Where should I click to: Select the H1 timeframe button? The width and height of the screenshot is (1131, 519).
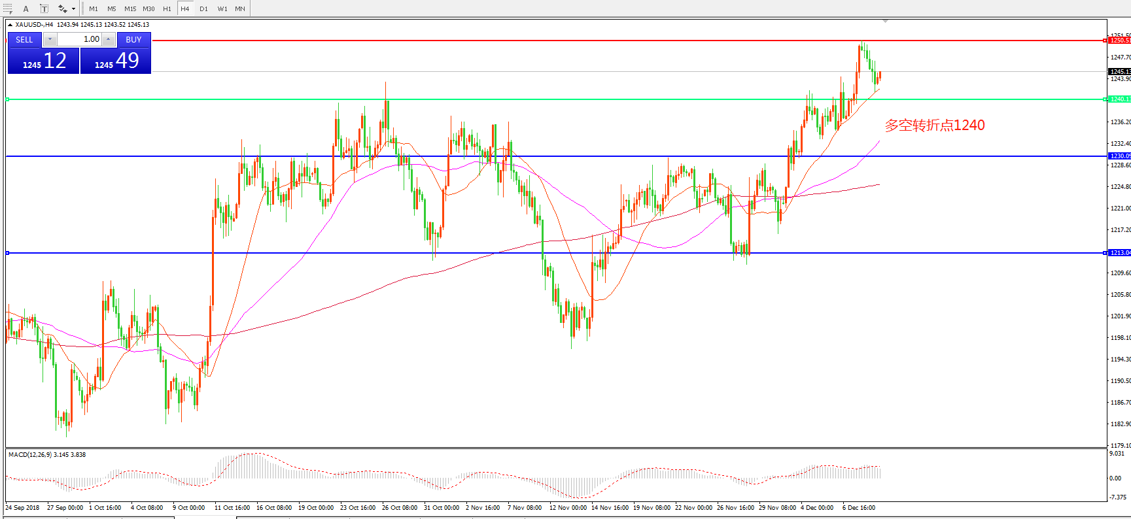point(167,8)
